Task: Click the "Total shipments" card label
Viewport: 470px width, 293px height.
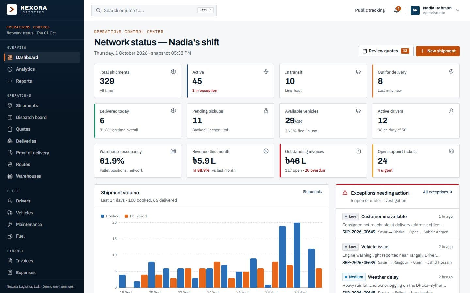Action: (115, 72)
